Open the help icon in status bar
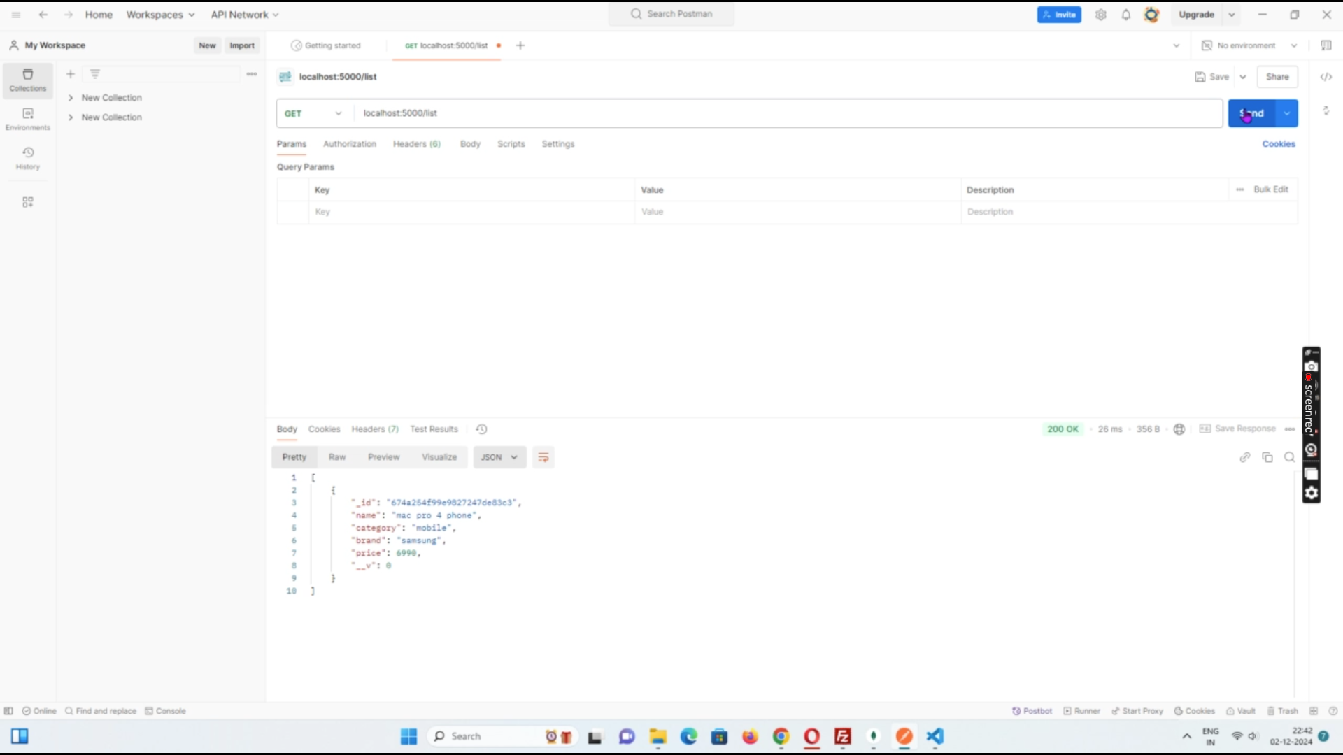 [1333, 711]
